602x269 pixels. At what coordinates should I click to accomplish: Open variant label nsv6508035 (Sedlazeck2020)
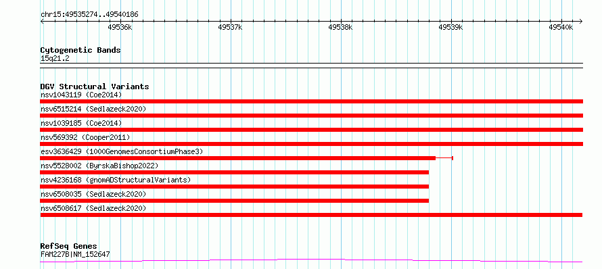[93, 194]
